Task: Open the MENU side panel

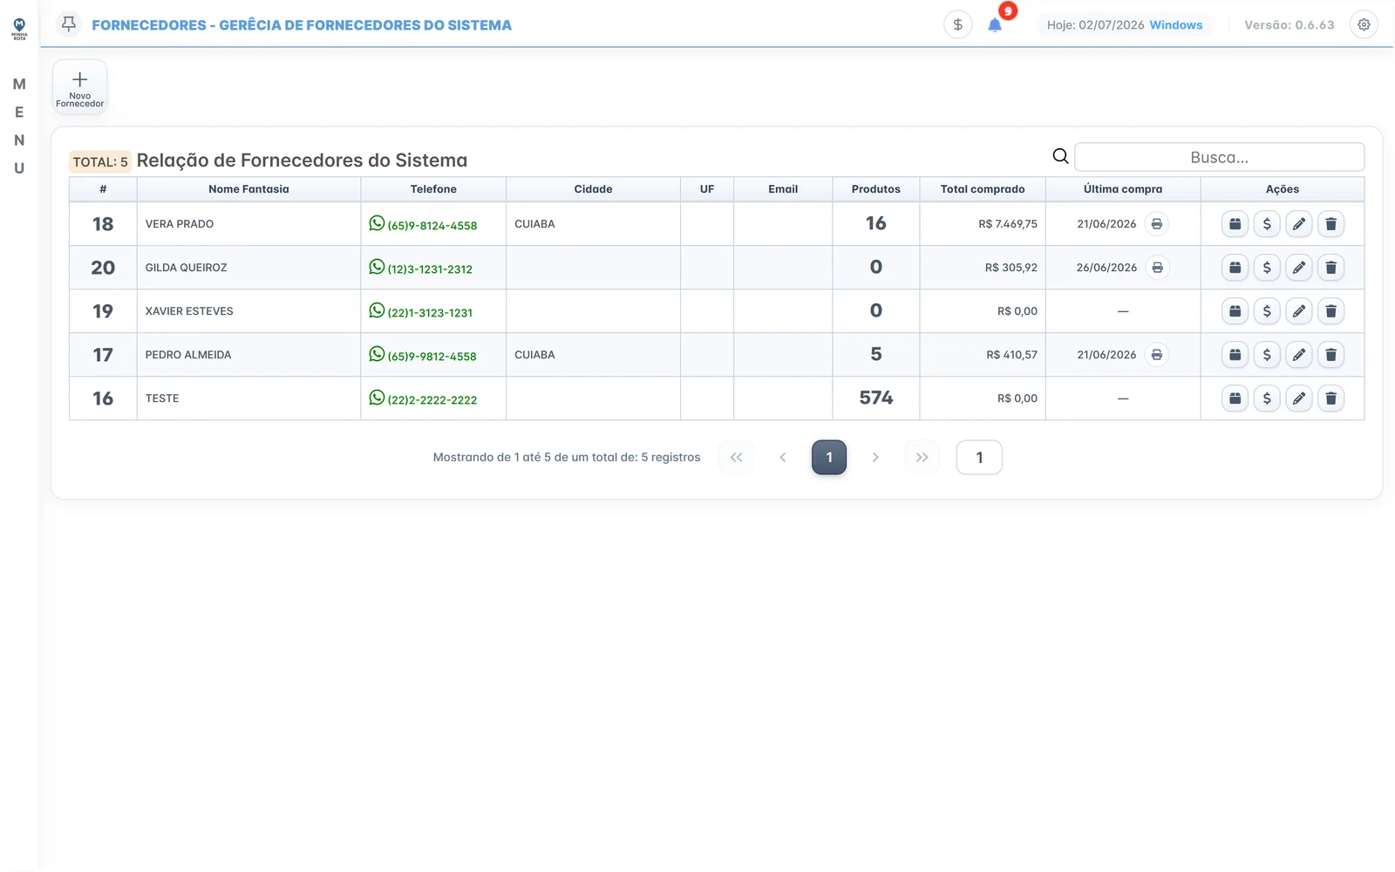Action: [19, 126]
